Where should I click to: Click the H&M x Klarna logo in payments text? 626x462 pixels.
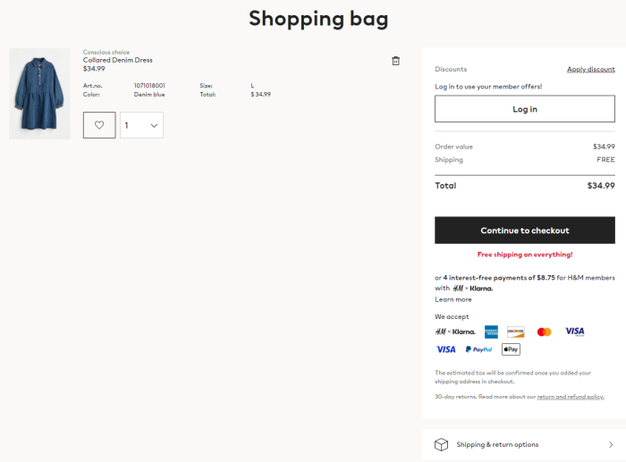click(473, 288)
